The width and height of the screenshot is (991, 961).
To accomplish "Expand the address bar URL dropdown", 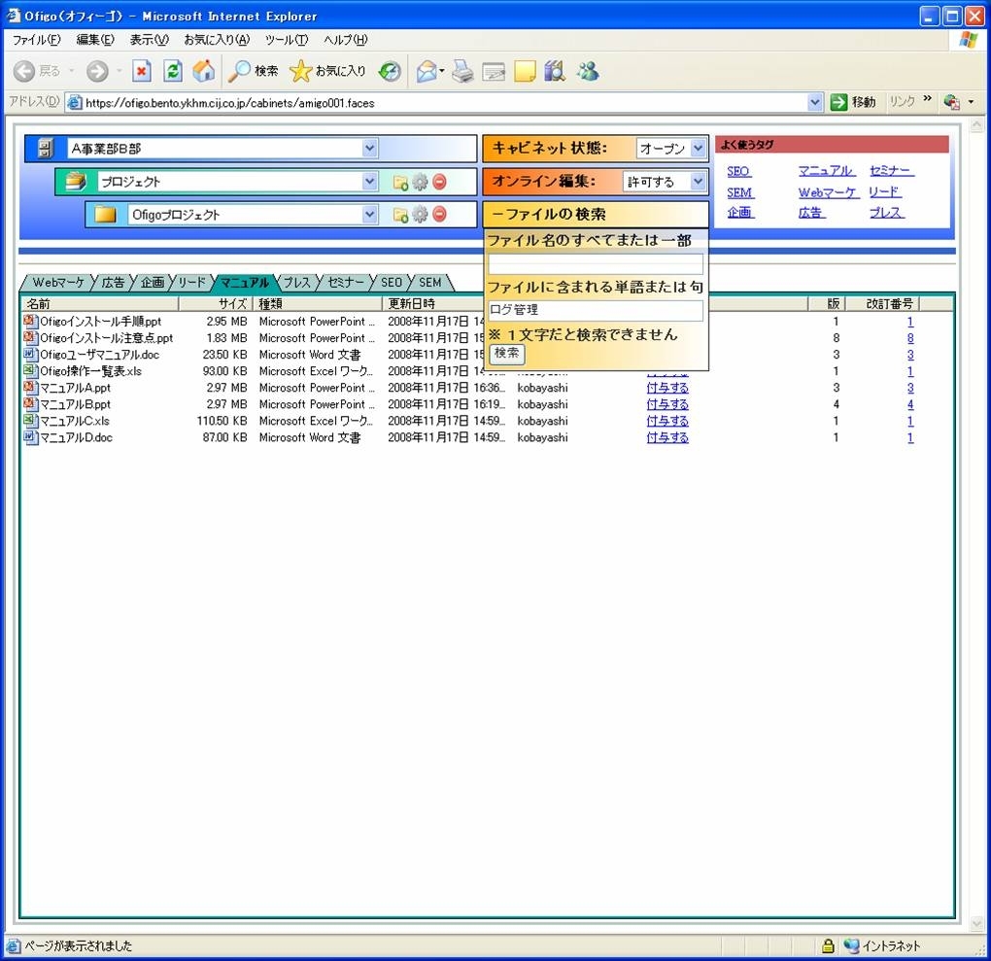I will coord(815,102).
